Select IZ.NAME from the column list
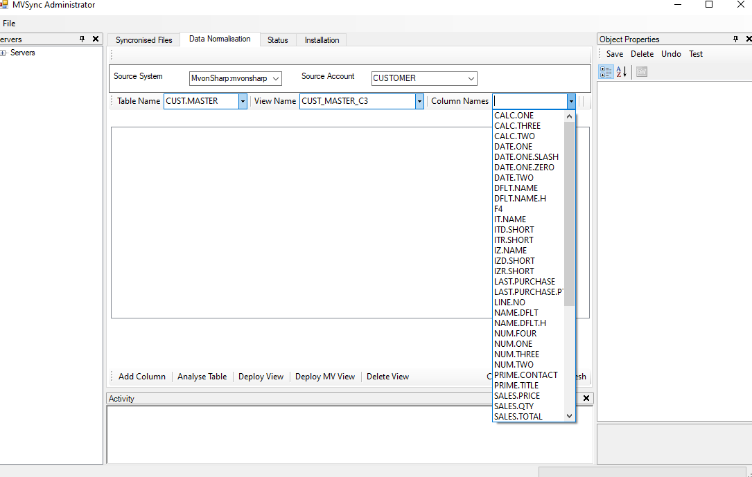The height and width of the screenshot is (477, 752). point(529,251)
